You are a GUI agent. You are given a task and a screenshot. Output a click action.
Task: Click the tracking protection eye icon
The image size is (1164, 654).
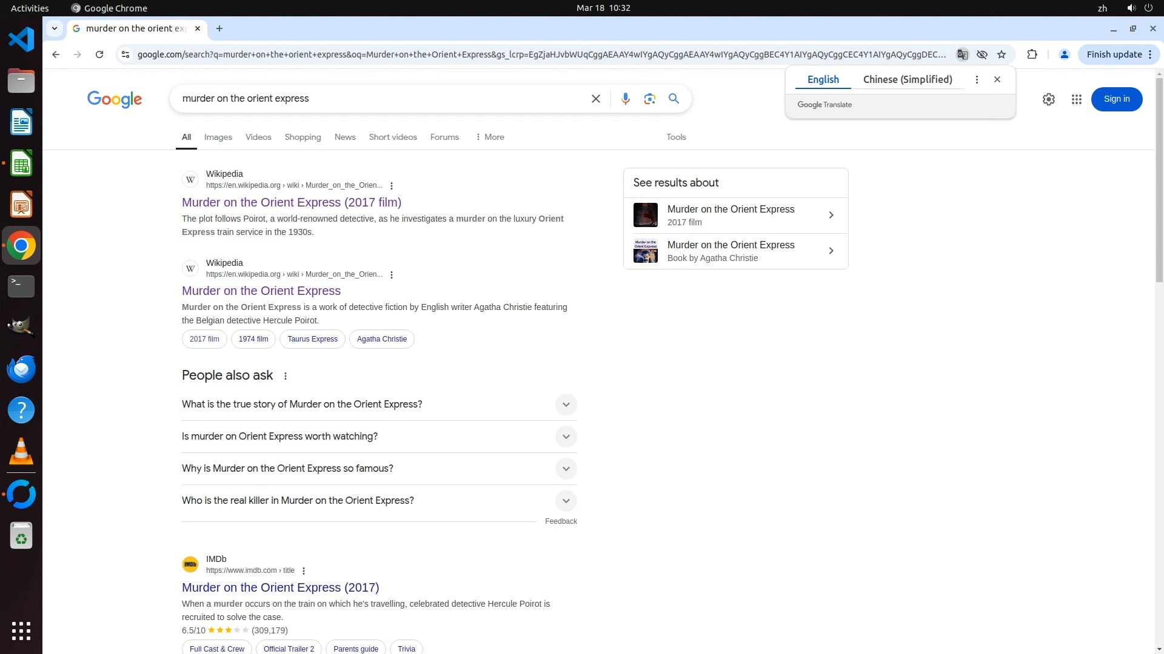(982, 54)
